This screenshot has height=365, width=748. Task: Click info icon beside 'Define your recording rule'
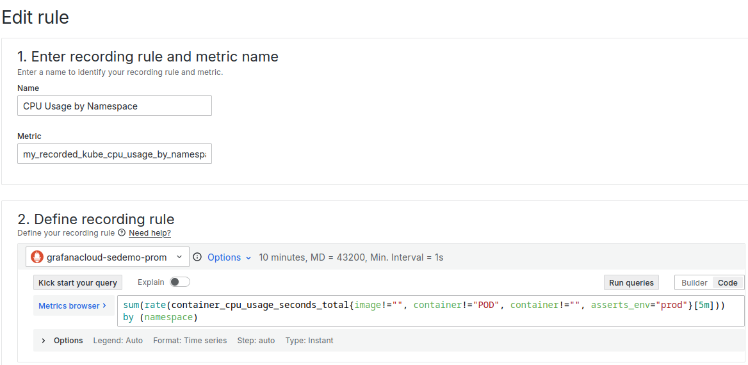tap(122, 233)
